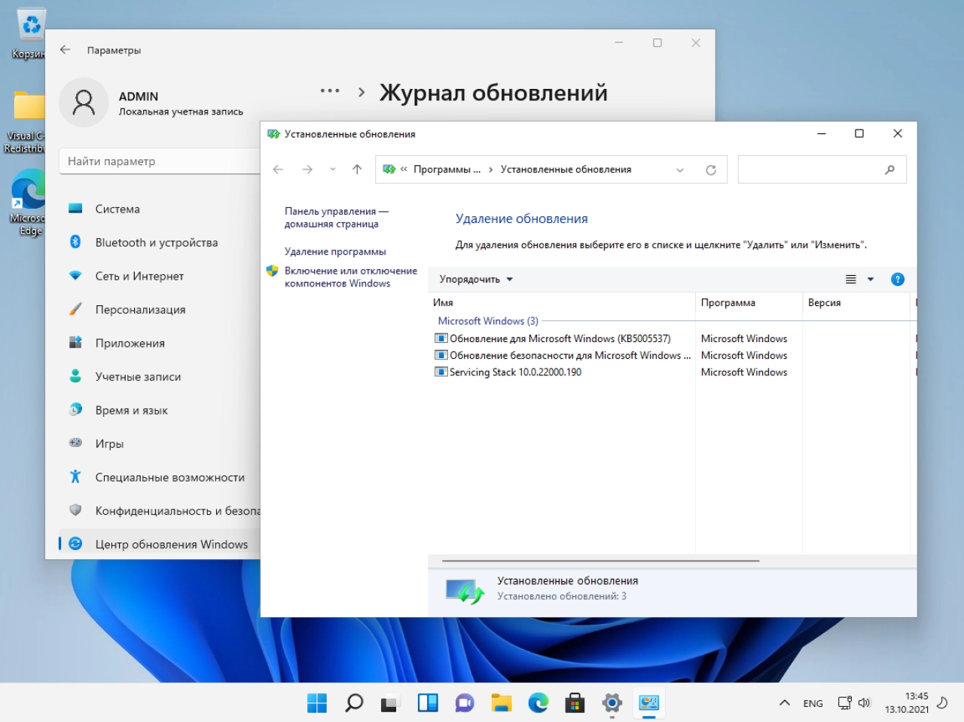Open Панель управления — домашняя страница link
Screen dimensions: 964x722
pyautogui.click(x=336, y=217)
